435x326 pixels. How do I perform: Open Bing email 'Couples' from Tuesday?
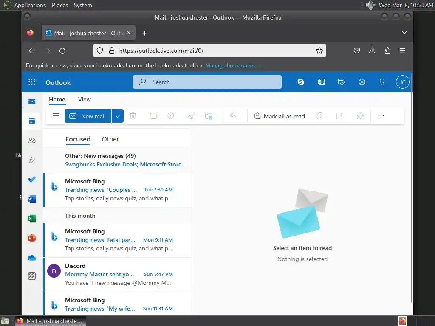[x=118, y=190]
